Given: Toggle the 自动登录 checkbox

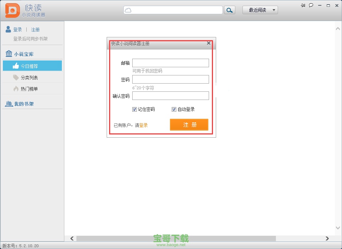Looking at the screenshot, I should coord(174,110).
